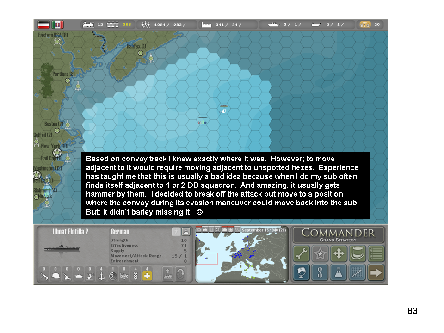This screenshot has height=333, width=444.
Task: Click the Italian flag in top bar
Action: [58, 25]
